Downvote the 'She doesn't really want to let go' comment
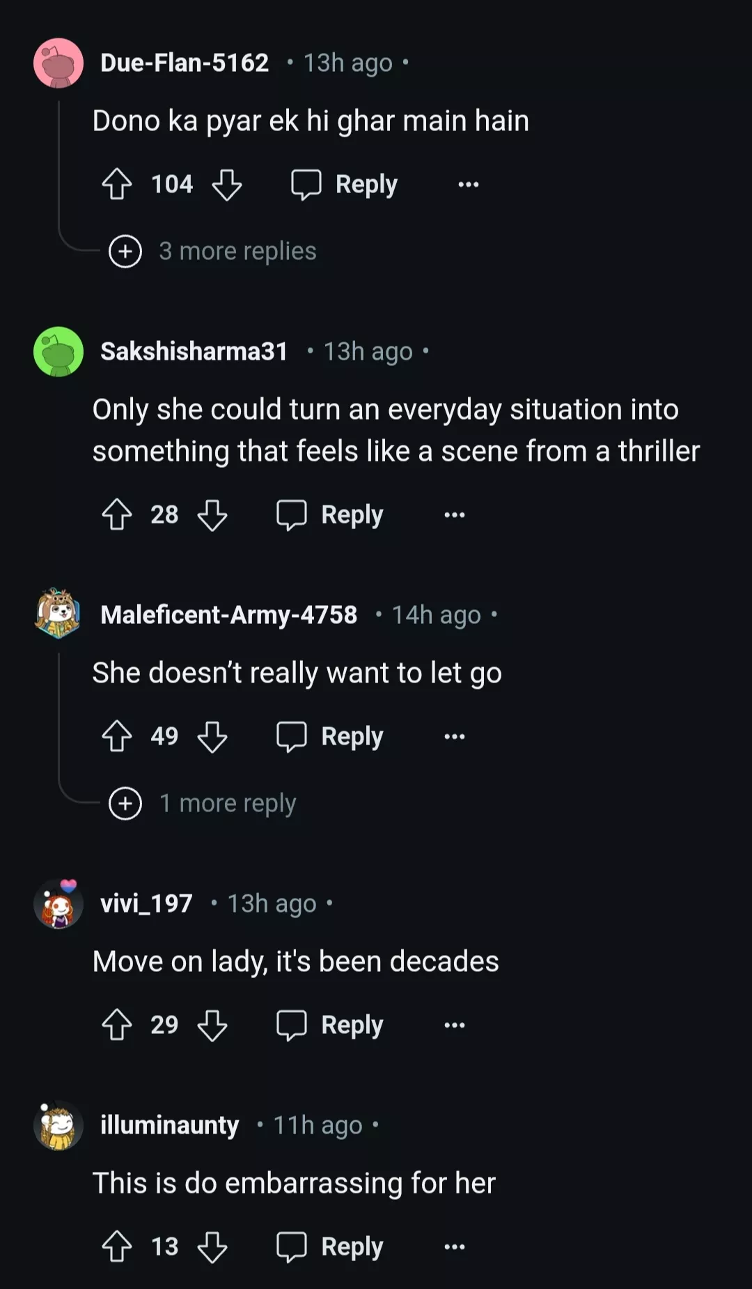The image size is (752, 1289). click(212, 737)
